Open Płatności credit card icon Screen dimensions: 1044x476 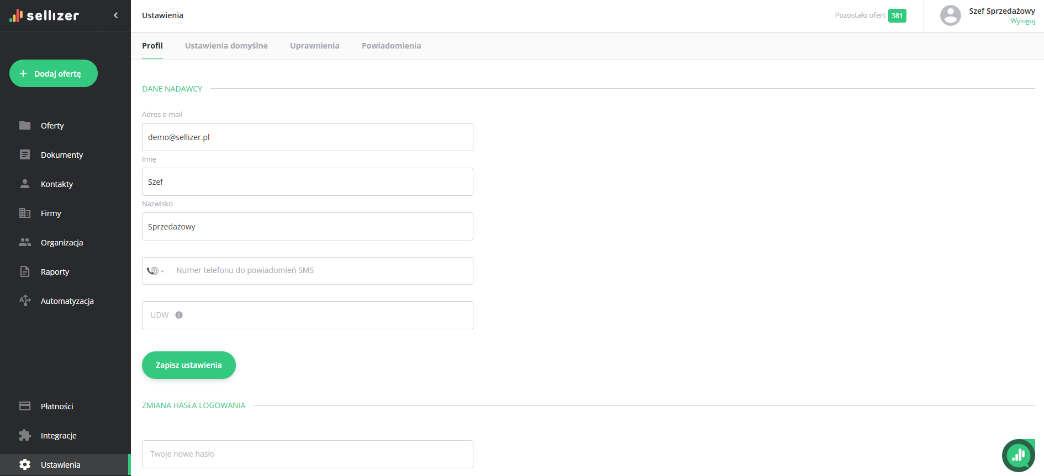25,406
